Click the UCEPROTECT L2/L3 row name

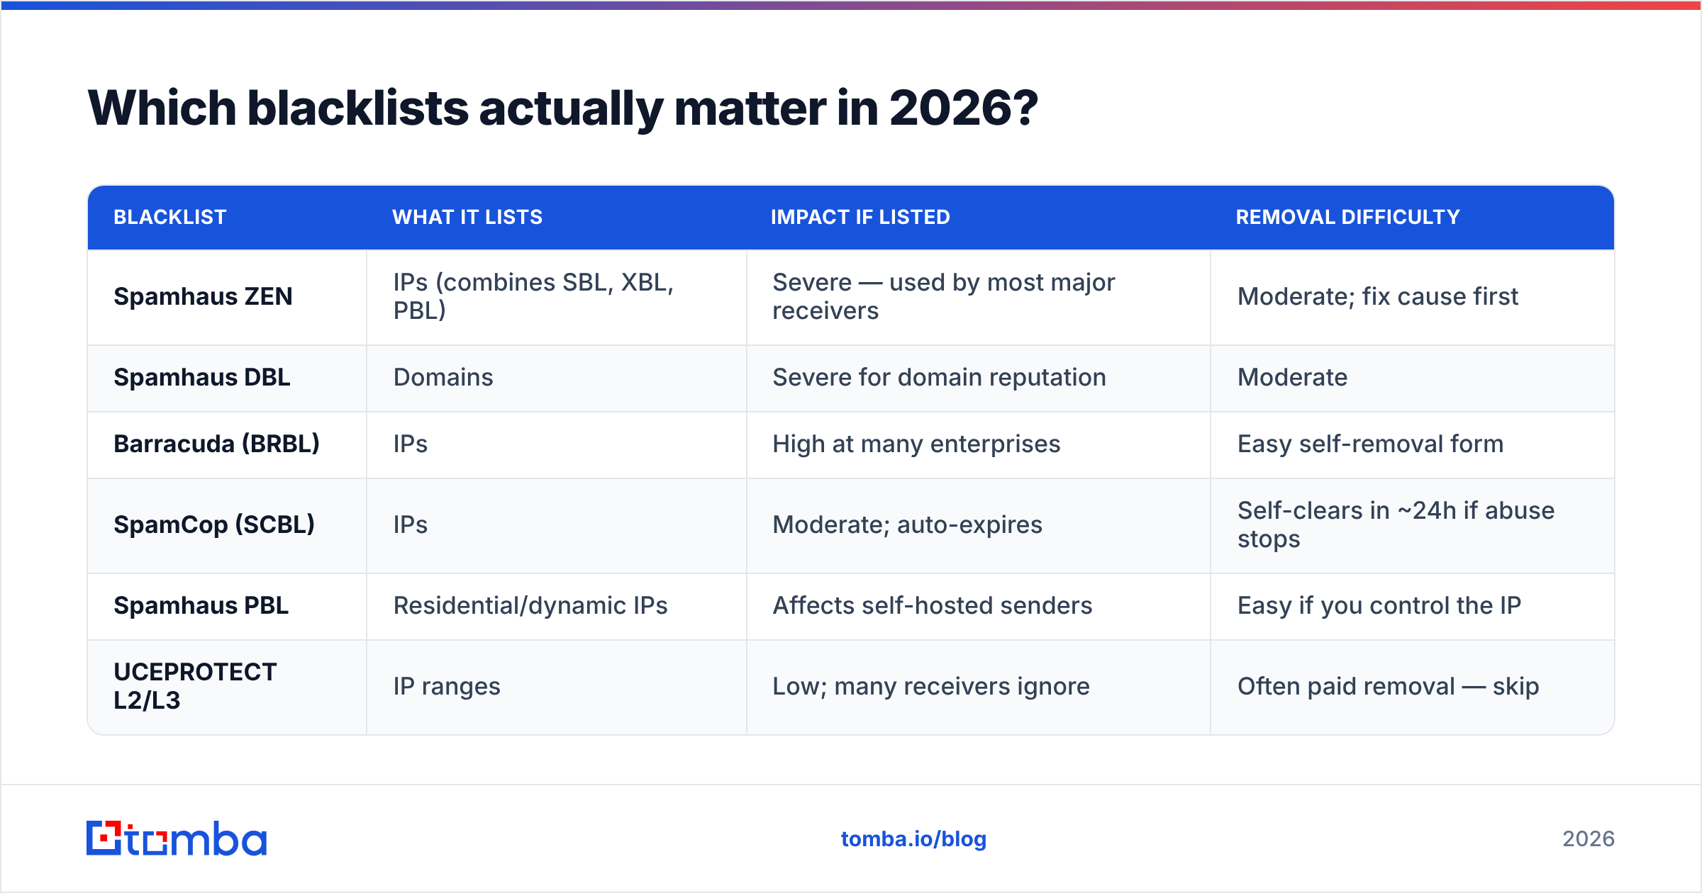pyautogui.click(x=195, y=686)
